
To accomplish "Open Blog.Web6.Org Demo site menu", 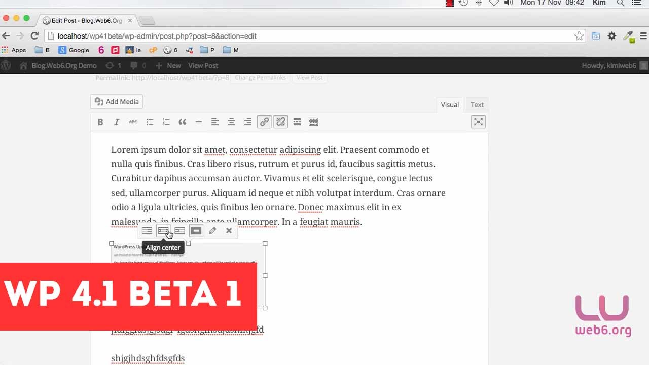I will [x=58, y=65].
